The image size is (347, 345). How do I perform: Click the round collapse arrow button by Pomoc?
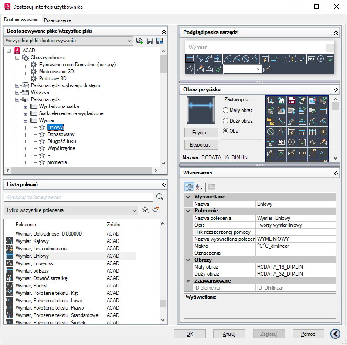tap(335, 334)
